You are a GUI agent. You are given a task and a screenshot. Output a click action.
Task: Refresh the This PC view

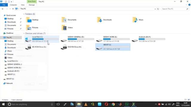[158, 9]
